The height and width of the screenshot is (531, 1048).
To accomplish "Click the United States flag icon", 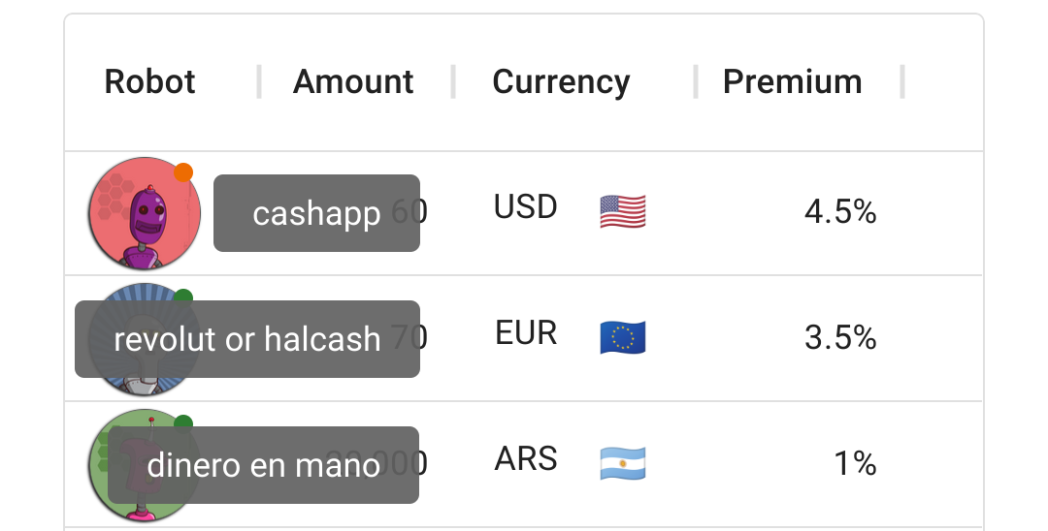I will point(622,210).
